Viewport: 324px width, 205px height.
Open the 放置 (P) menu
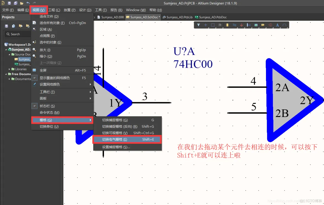70,10
